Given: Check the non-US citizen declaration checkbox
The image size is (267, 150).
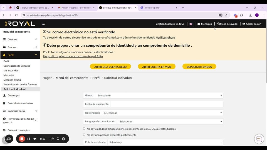Looking at the screenshot, I should pos(84,129).
